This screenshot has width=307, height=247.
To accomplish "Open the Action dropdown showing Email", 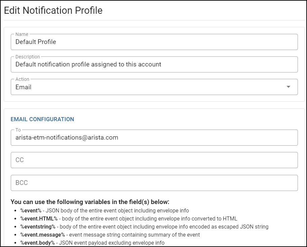I will click(154, 87).
